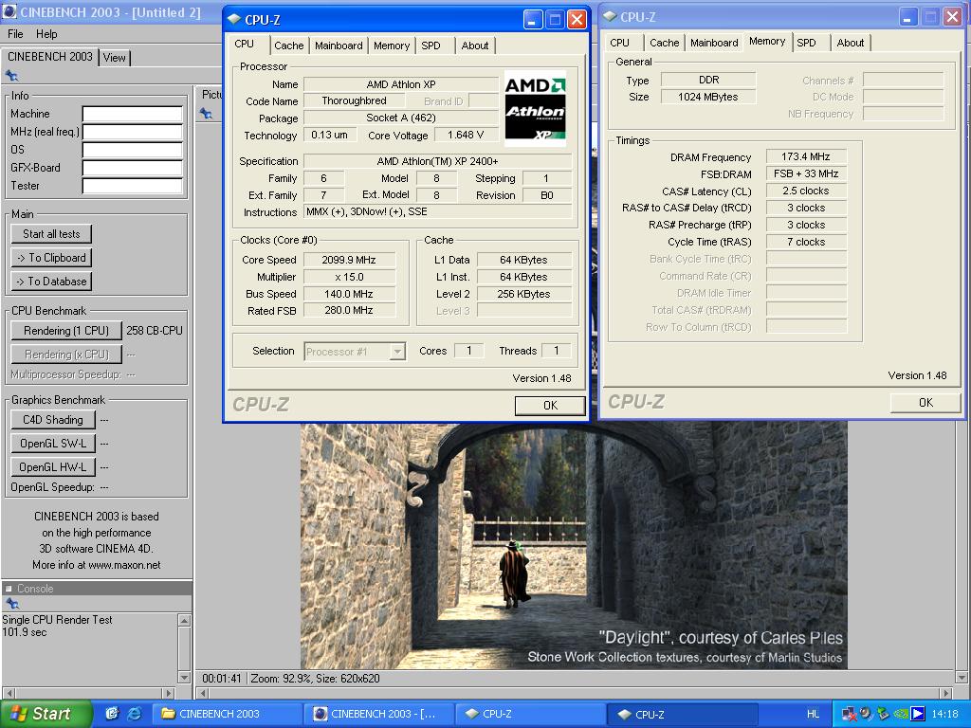Click the Single CPU Render Test console line
Viewport: 971px width, 728px height.
pyautogui.click(x=58, y=620)
